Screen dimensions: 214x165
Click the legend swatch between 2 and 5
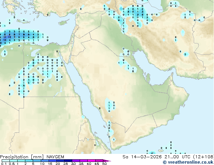click(29, 161)
